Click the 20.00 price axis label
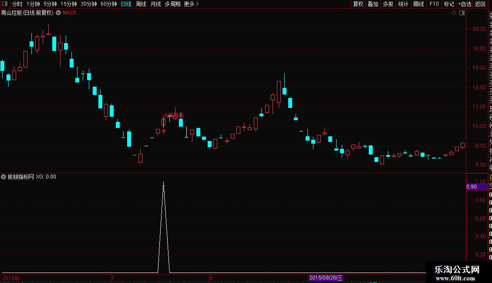 (479, 29)
